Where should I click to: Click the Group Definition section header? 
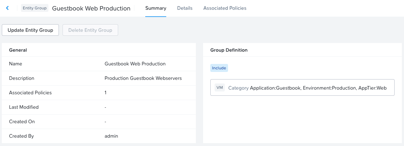click(229, 50)
